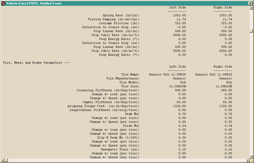The width and height of the screenshot is (254, 163).
Task: Click the horizontal scrollbar left arrow
Action: point(3,160)
